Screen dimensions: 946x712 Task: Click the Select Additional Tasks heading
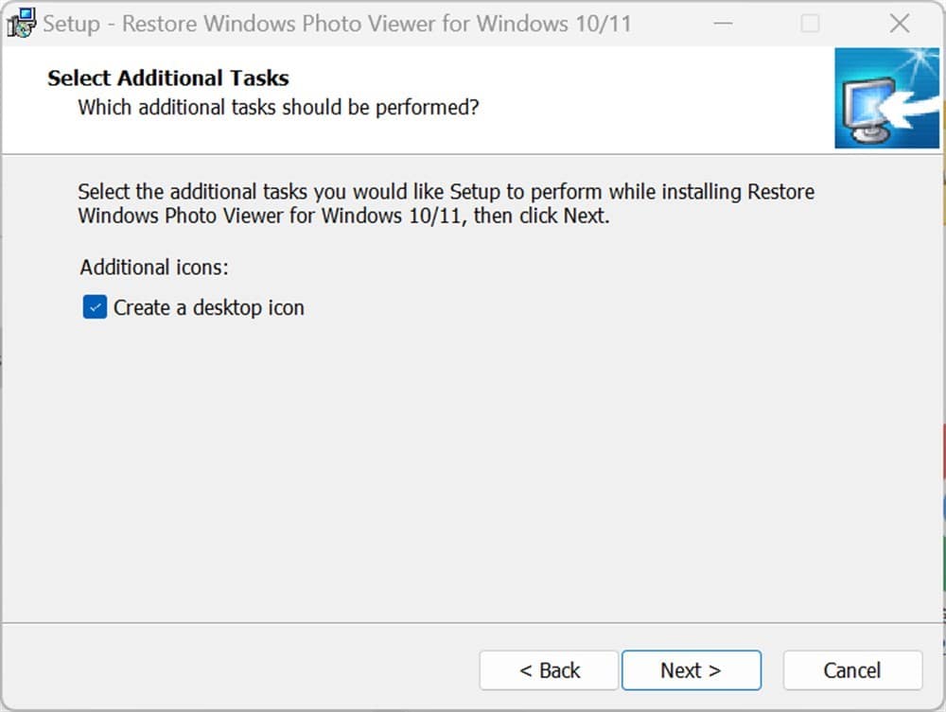pyautogui.click(x=168, y=78)
